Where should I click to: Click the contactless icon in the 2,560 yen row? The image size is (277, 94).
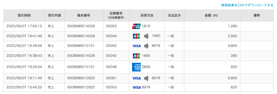(146, 36)
